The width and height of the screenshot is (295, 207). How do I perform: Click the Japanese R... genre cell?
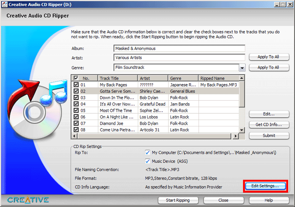(183, 85)
